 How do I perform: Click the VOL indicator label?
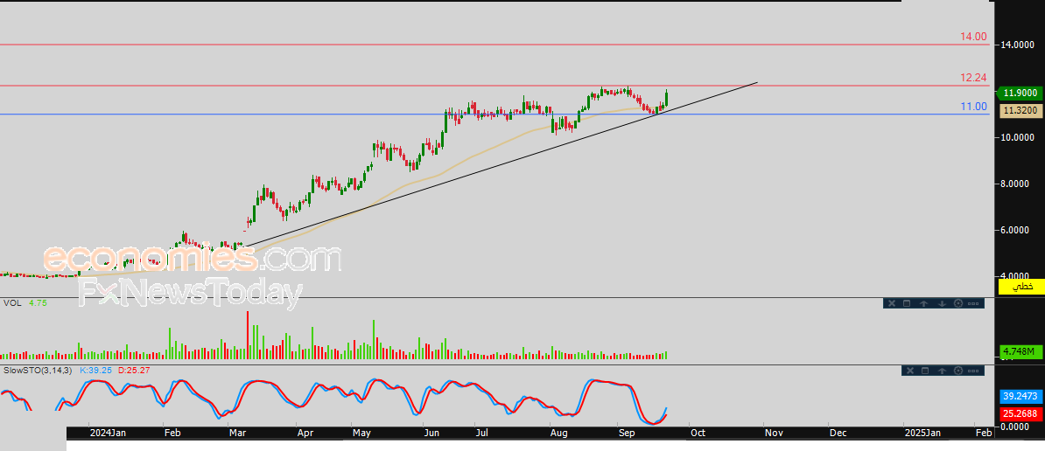click(x=12, y=302)
